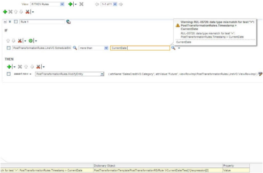Click the double chevron next to Rule 1
263x173 pixels.
point(10,22)
